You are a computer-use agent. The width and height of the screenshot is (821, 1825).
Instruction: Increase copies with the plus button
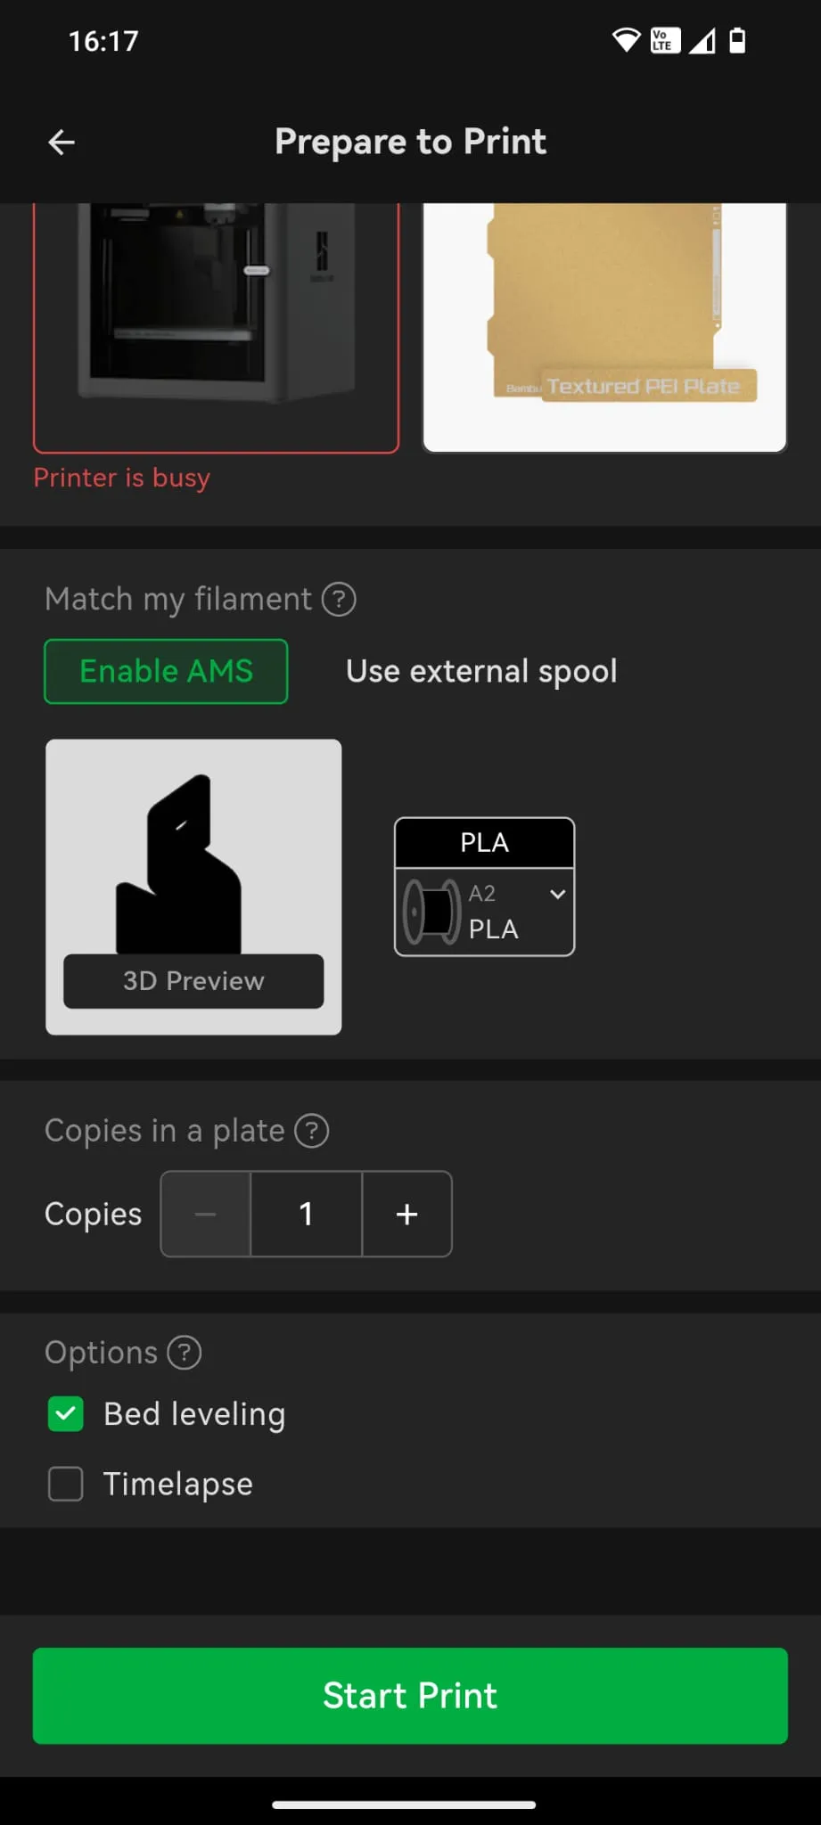click(x=407, y=1214)
